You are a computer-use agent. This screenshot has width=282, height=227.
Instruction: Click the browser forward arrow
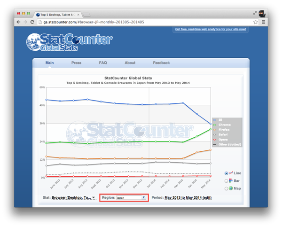25,22
